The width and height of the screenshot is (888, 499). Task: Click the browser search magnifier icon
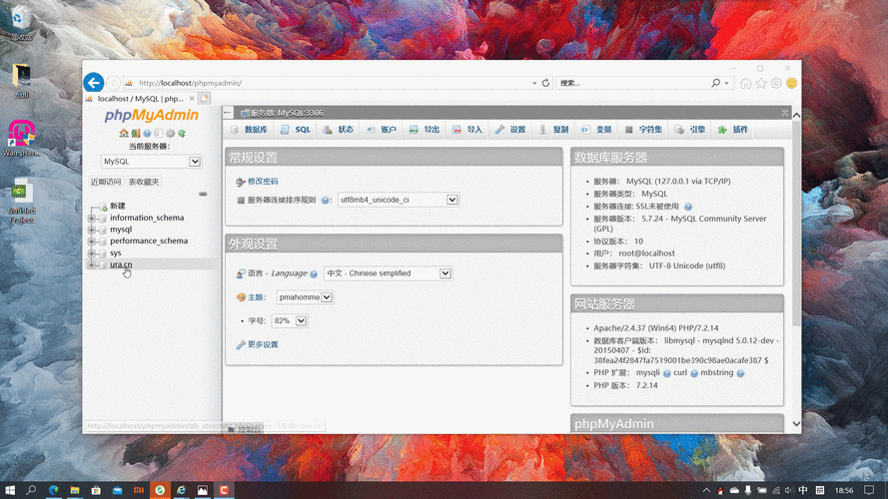tap(716, 83)
